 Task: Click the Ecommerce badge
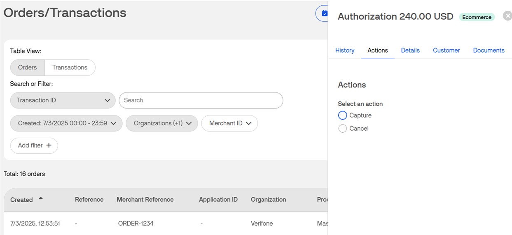point(477,17)
